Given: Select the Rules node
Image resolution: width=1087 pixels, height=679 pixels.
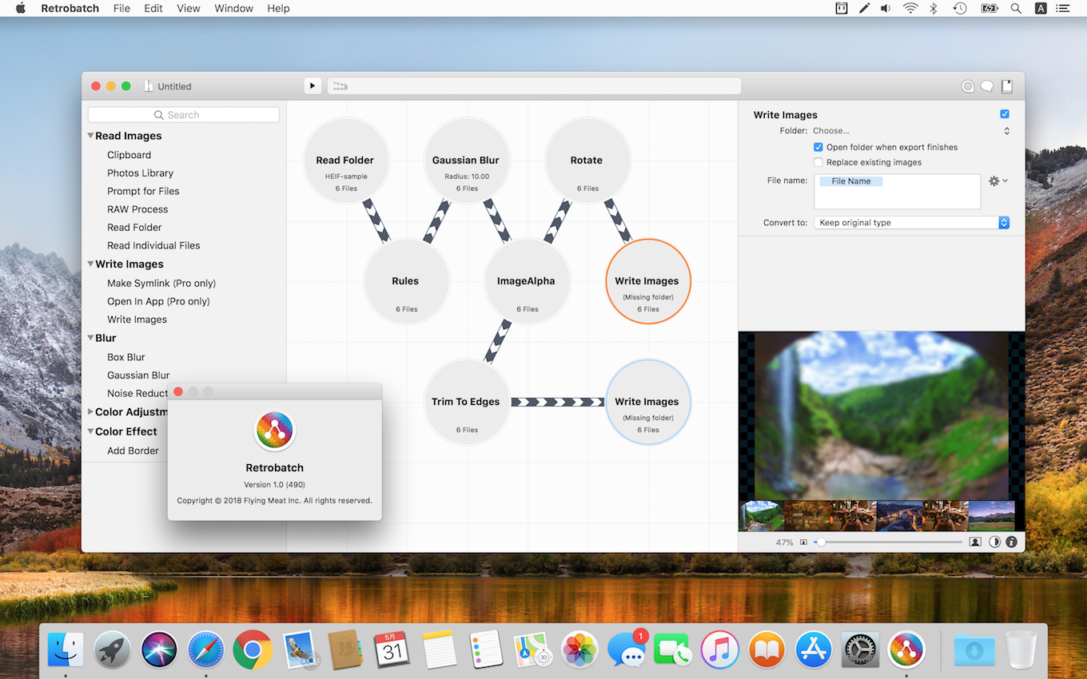Looking at the screenshot, I should point(406,281).
